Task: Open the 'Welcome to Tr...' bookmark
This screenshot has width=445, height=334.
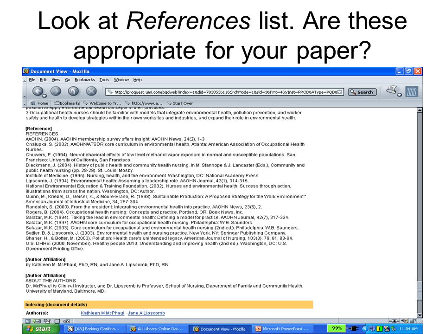Action: [102, 103]
